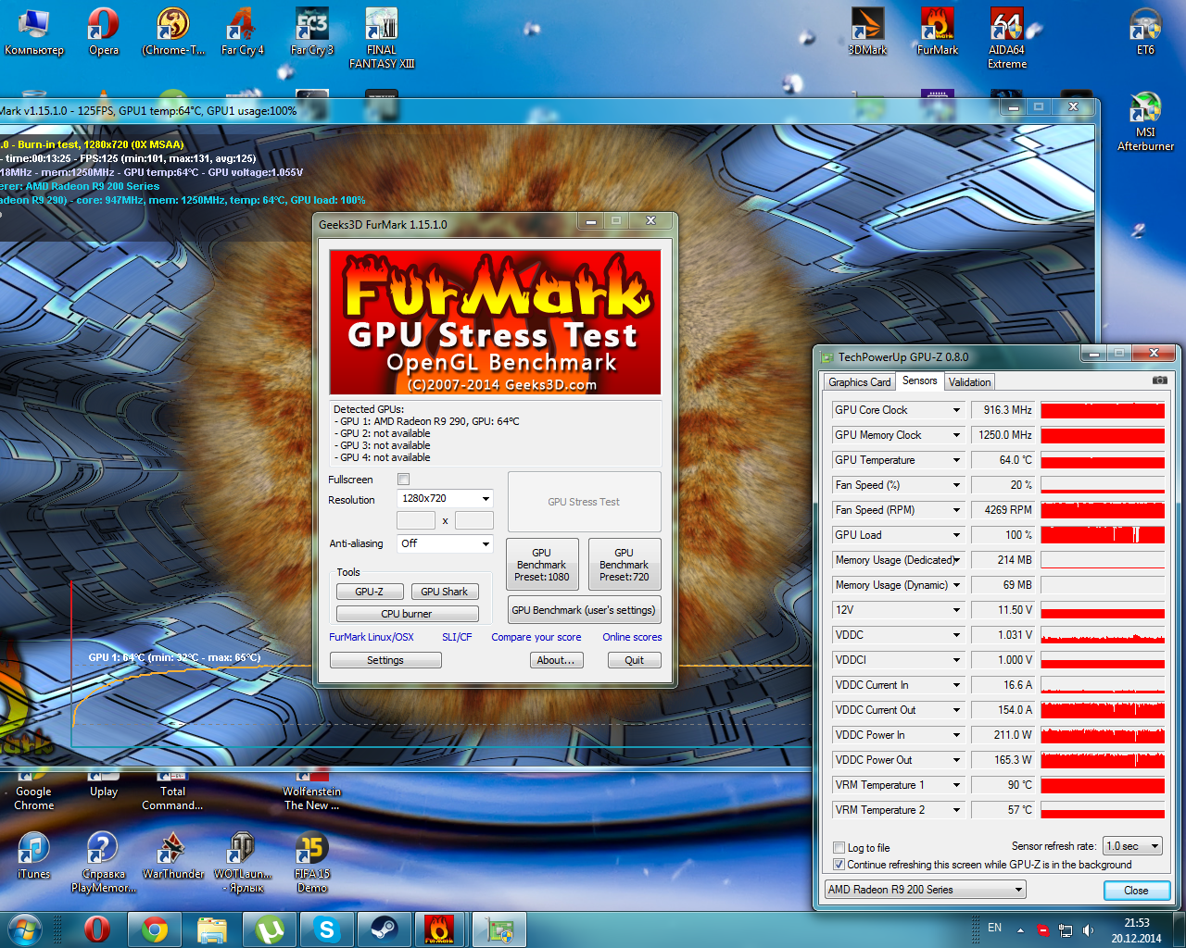Click the Total Commander desktop shortcut
1186x948 pixels.
coord(172,792)
